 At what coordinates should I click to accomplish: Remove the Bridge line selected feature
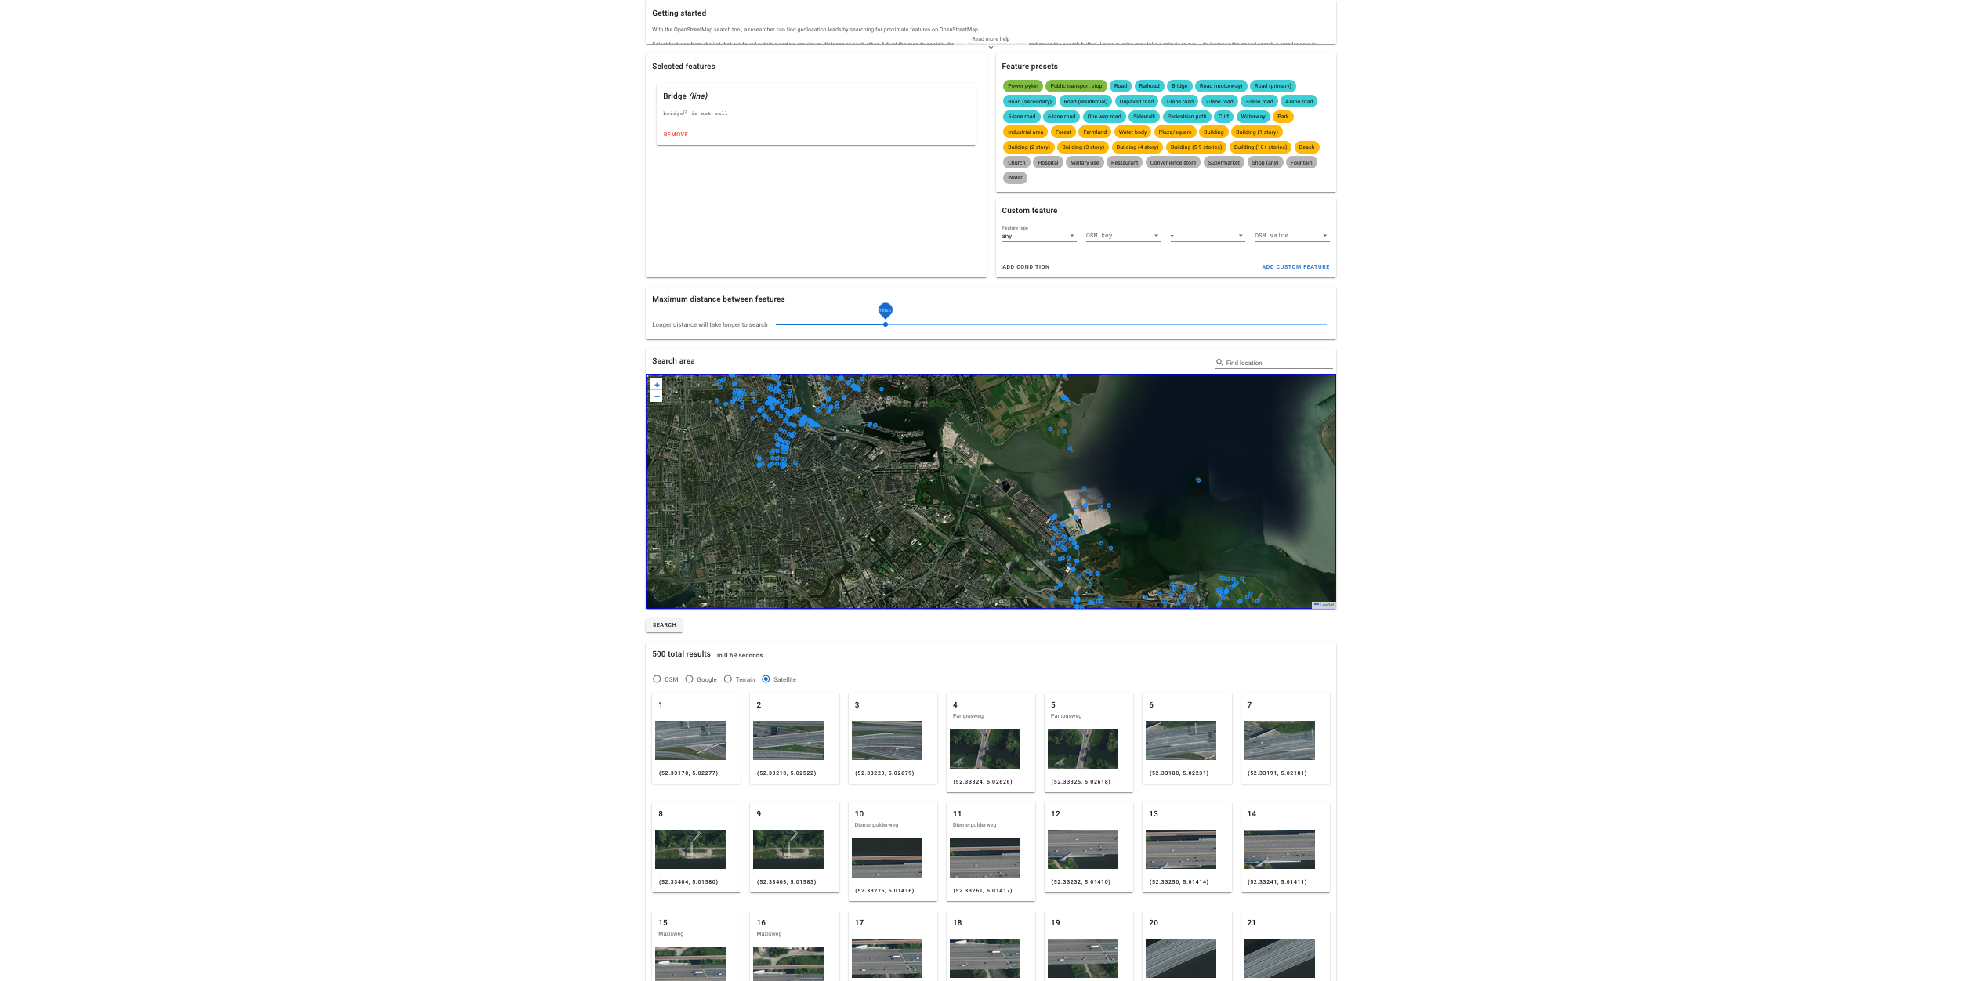point(676,134)
